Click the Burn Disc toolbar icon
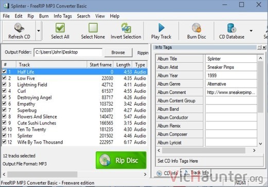268x187 pixels. pyautogui.click(x=196, y=28)
